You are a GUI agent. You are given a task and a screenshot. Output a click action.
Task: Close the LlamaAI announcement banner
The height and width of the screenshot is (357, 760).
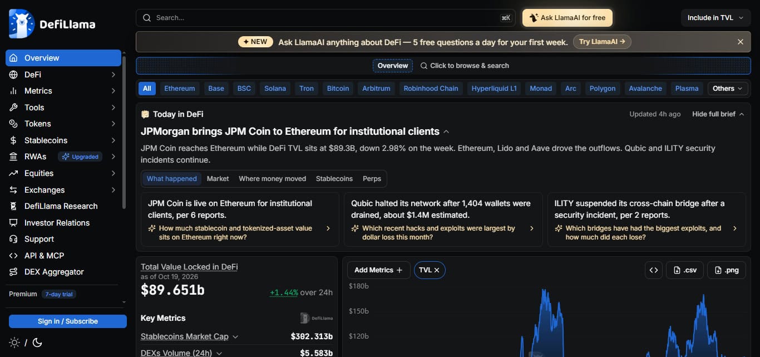pyautogui.click(x=741, y=42)
